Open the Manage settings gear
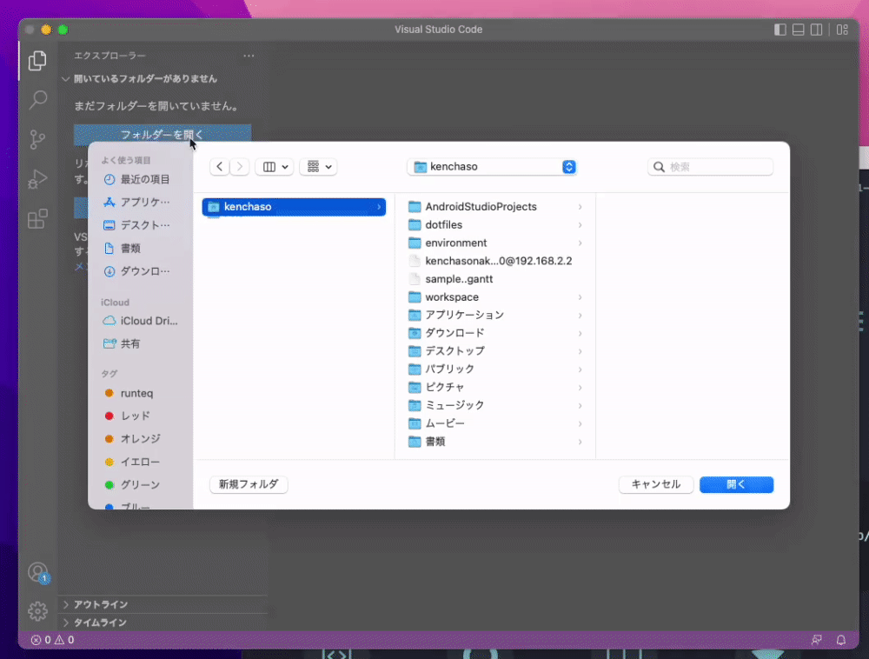This screenshot has height=659, width=869. pos(37,611)
